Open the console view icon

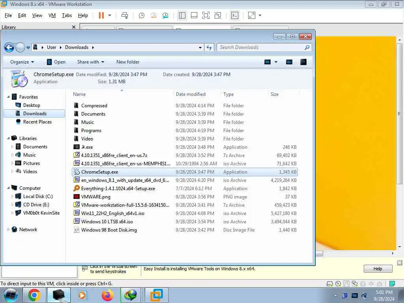tap(234, 15)
